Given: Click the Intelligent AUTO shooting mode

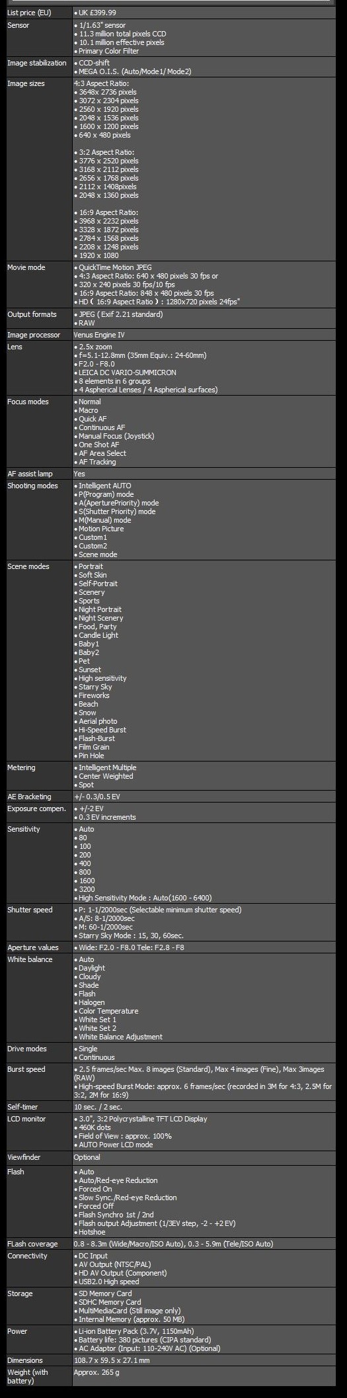Looking at the screenshot, I should point(105,486).
